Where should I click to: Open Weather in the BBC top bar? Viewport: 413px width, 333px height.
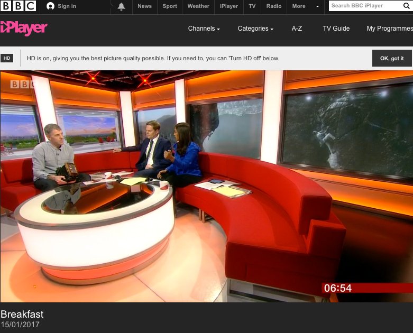[x=198, y=6]
